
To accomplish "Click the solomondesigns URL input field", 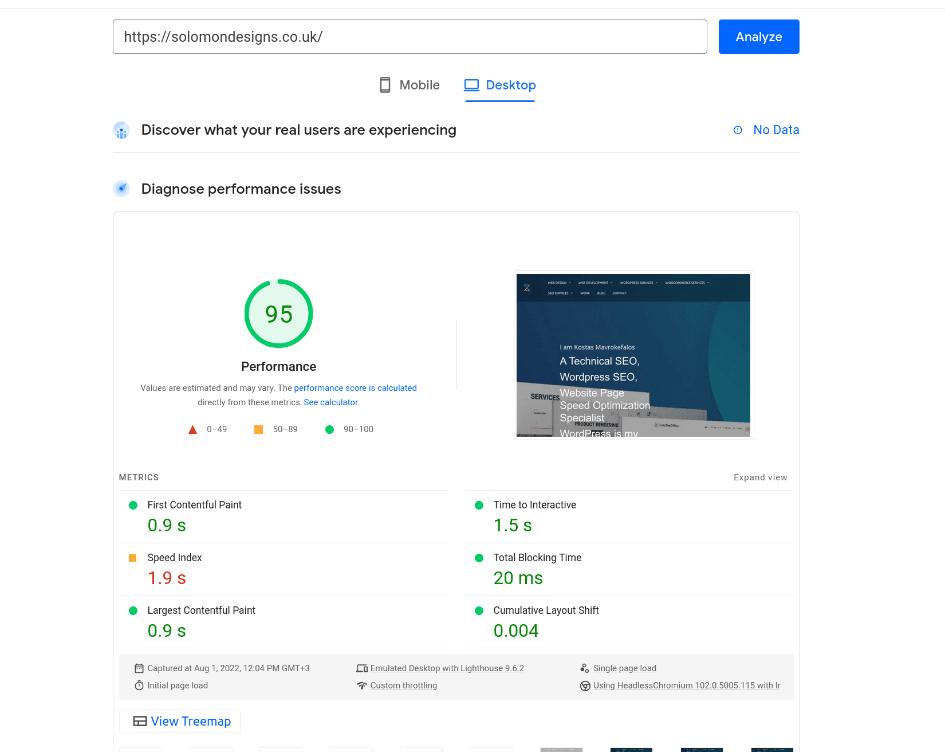I will coord(409,37).
